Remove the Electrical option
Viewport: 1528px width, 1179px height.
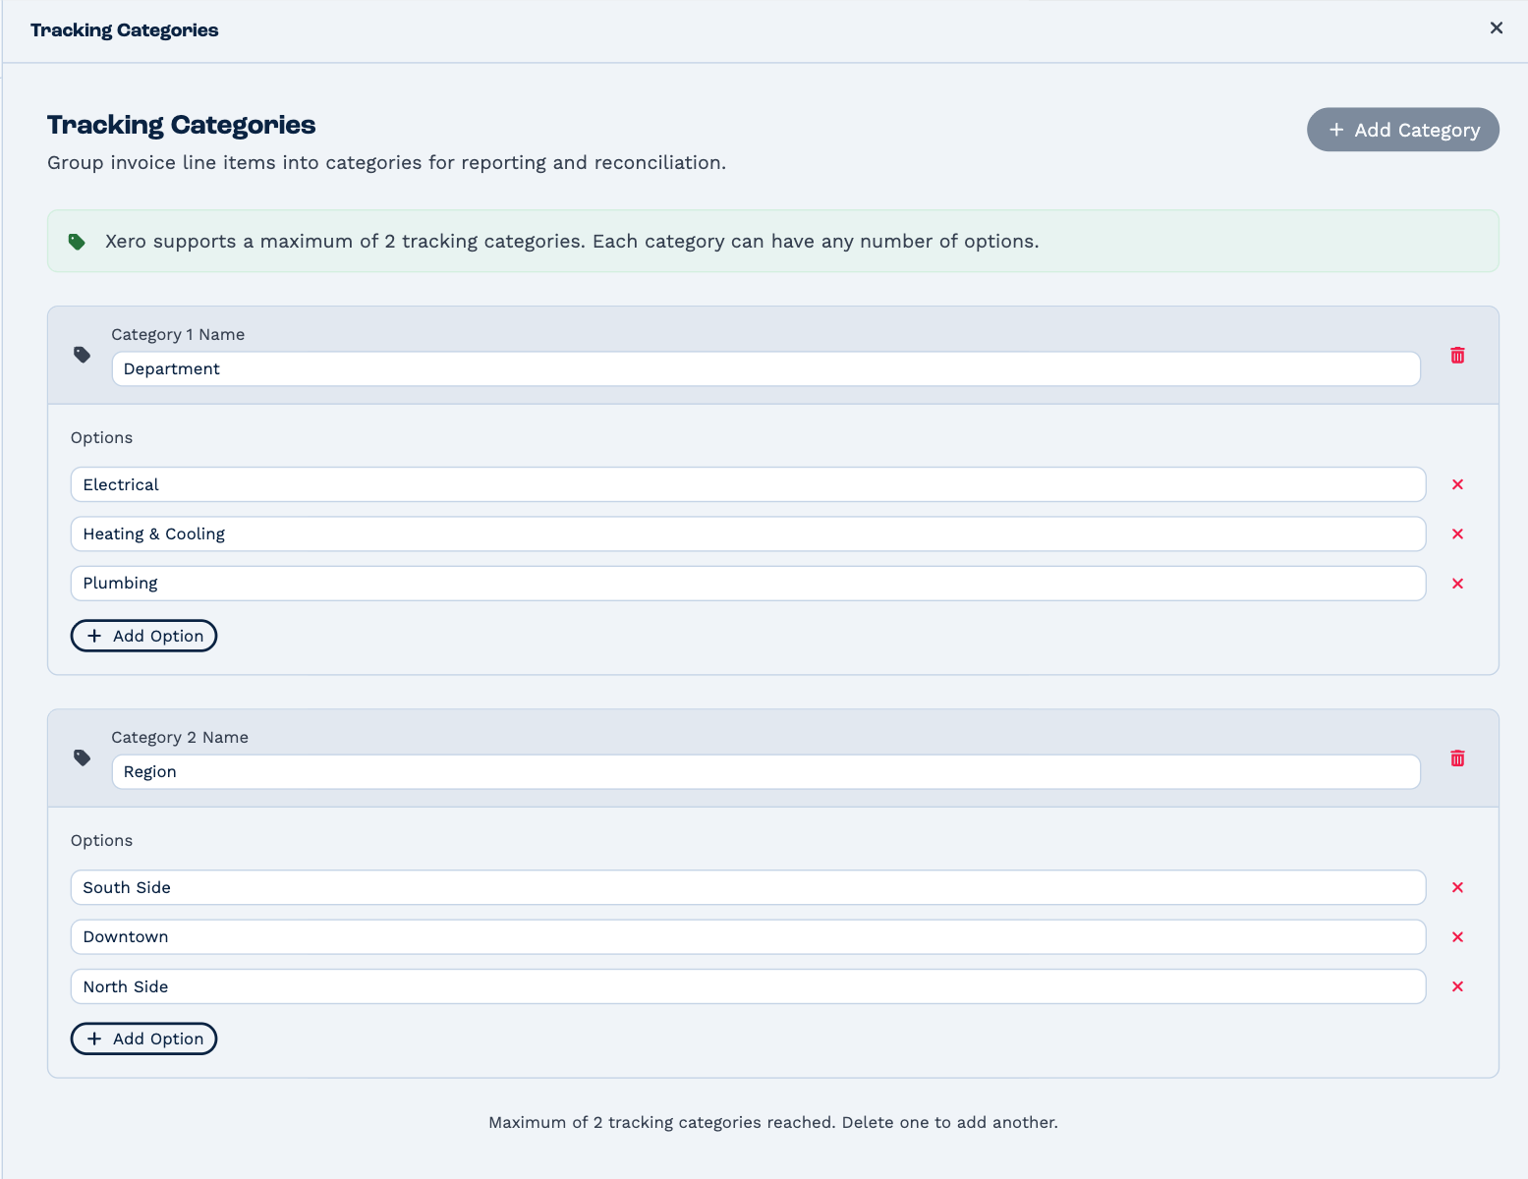click(1457, 484)
